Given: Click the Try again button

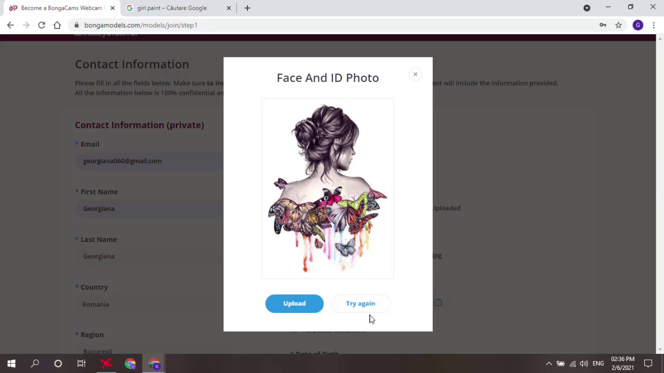Looking at the screenshot, I should click(361, 304).
